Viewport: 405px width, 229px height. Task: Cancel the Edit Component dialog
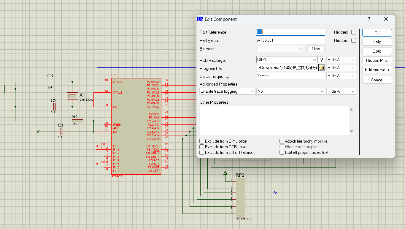tap(377, 80)
